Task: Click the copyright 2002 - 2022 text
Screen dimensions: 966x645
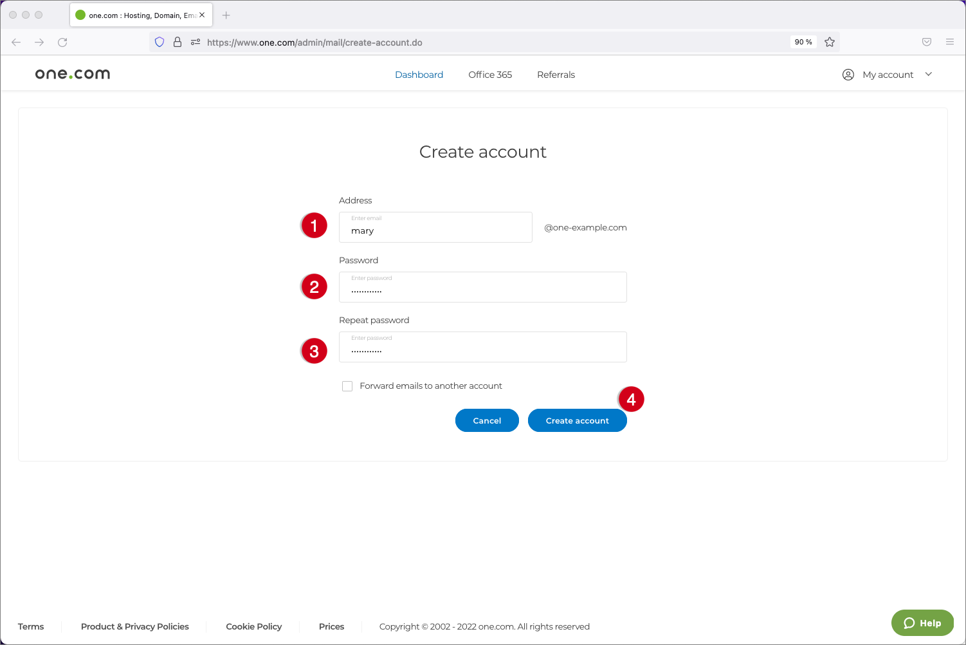Action: 484,626
